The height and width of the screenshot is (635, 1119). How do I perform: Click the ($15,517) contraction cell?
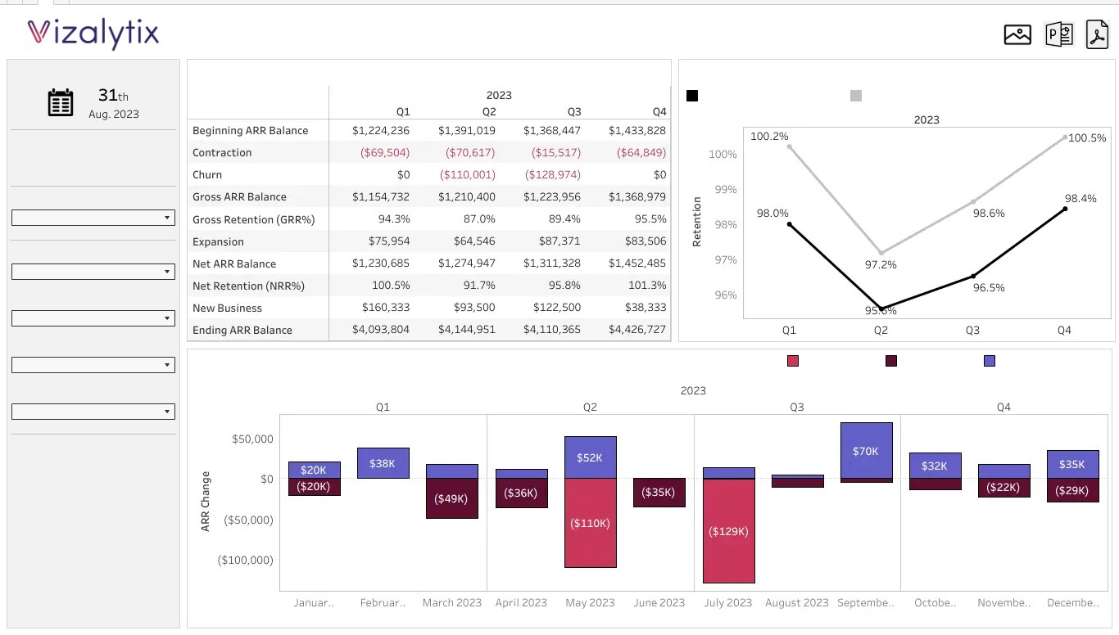point(556,152)
